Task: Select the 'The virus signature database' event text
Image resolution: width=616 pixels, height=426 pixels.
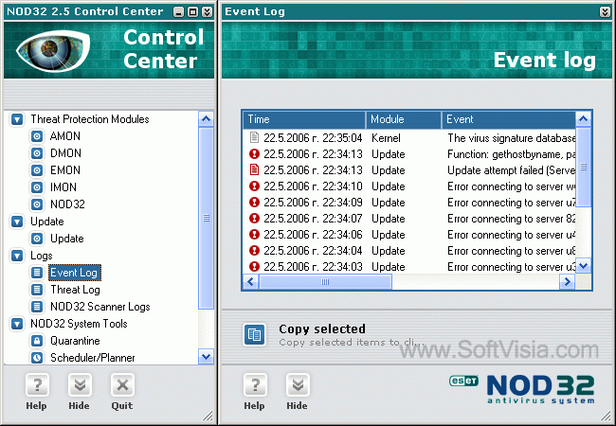Action: pos(511,137)
